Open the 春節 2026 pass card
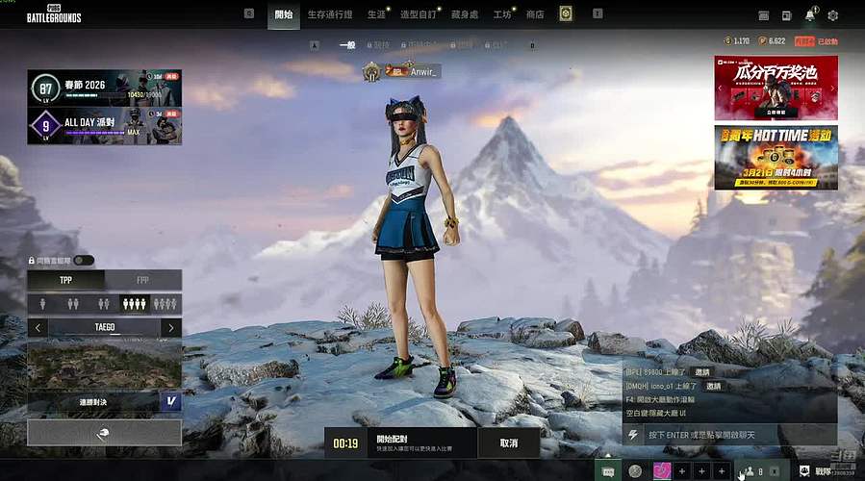Viewport: 865px width, 481px height. tap(104, 88)
